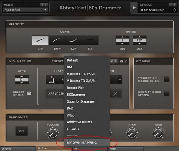Screen dimensions: 179x151
Task: Choose MY OWN MAPPING preset
Action: click(87, 143)
